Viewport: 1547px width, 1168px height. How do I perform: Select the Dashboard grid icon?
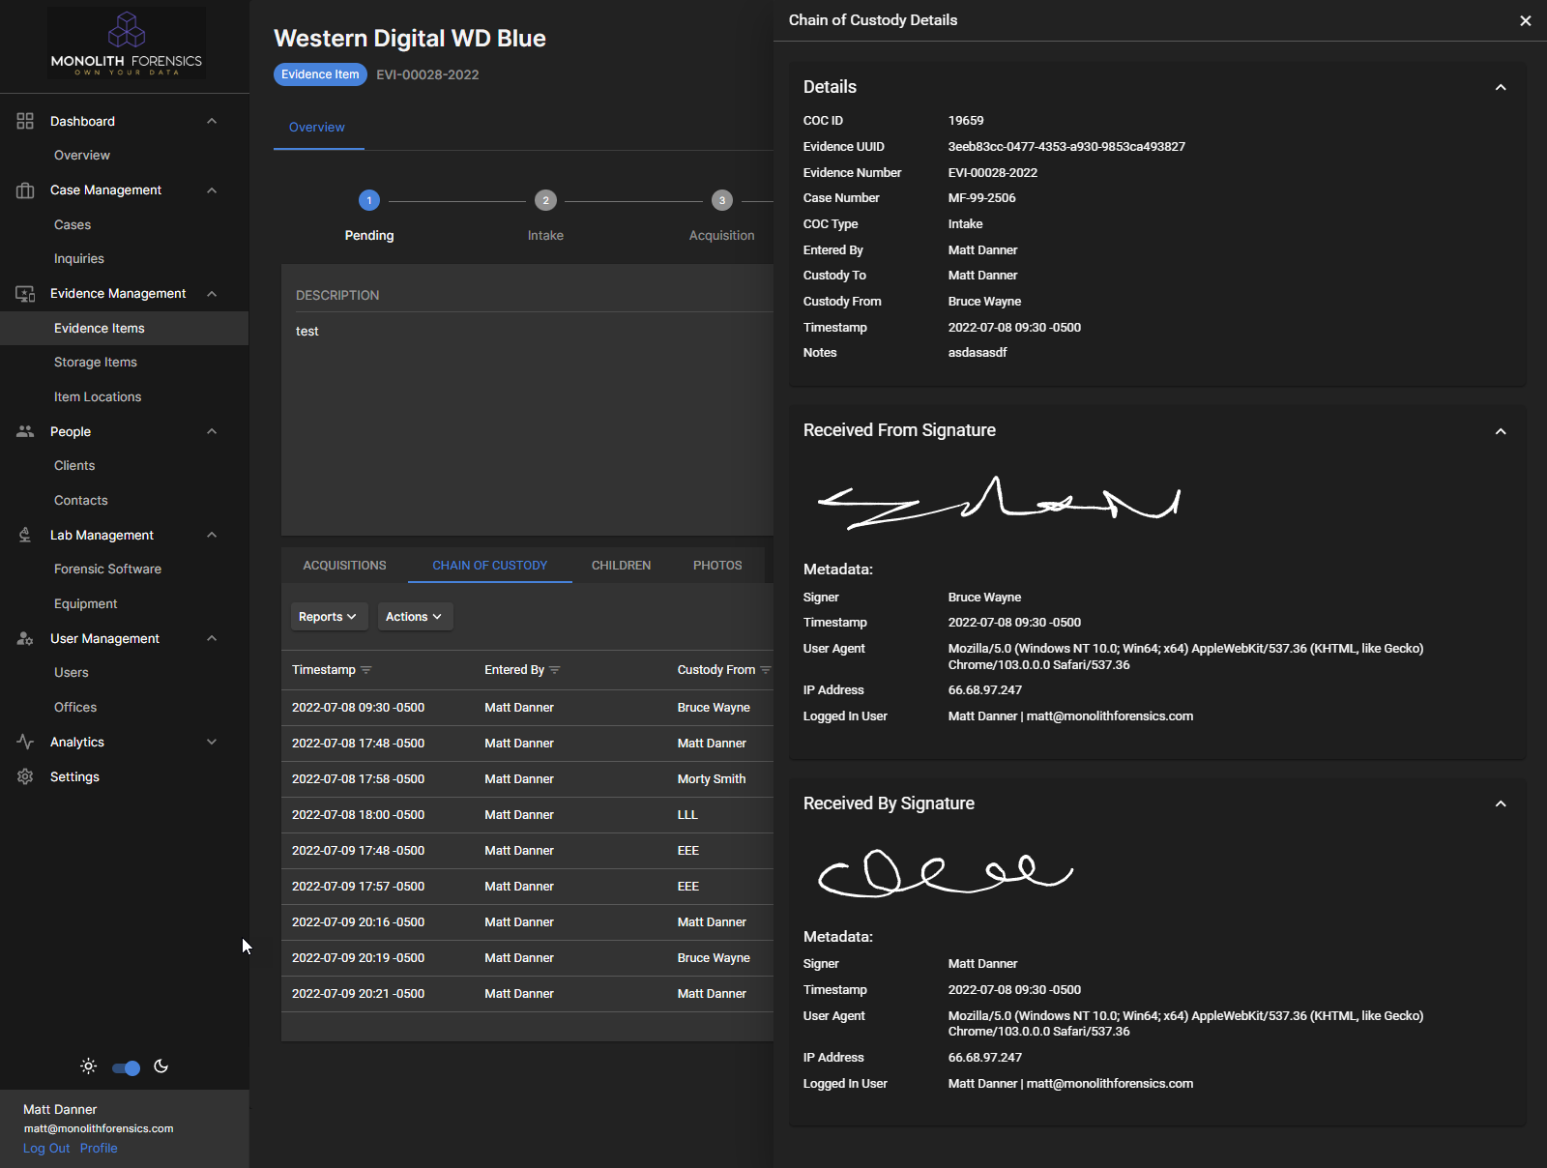[25, 121]
